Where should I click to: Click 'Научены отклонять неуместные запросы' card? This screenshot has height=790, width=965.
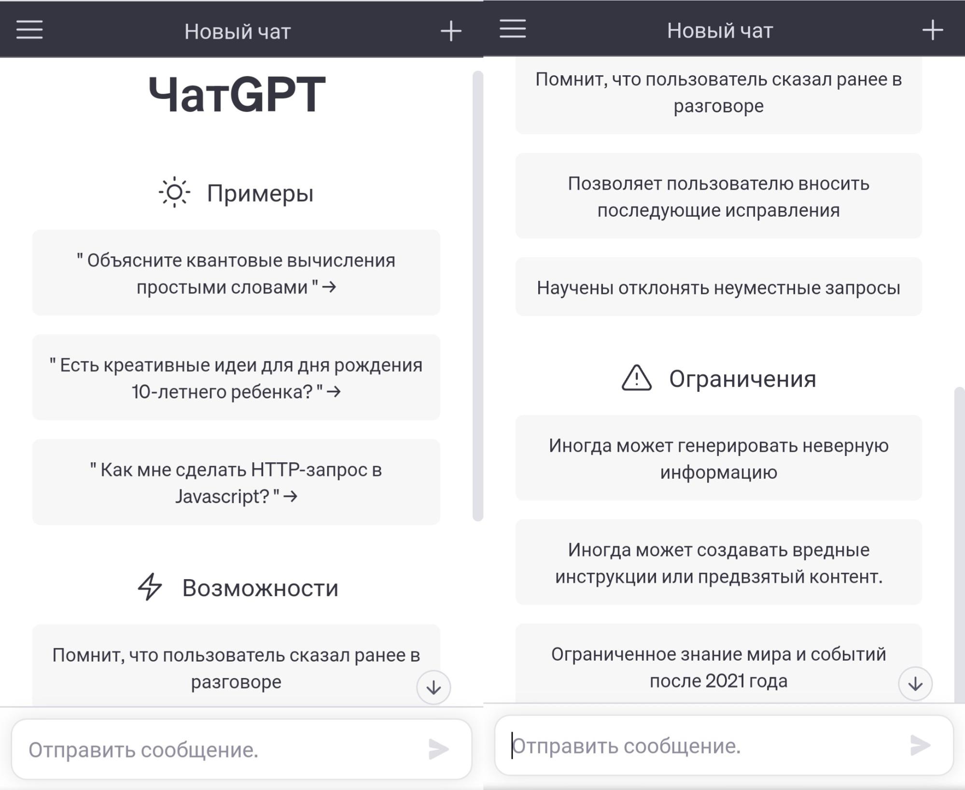(719, 287)
